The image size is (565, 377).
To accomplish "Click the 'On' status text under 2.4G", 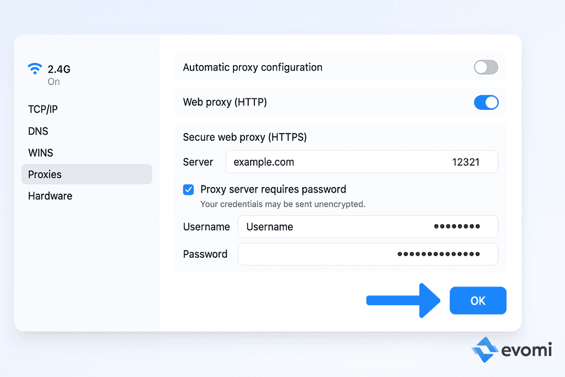I will (x=53, y=81).
